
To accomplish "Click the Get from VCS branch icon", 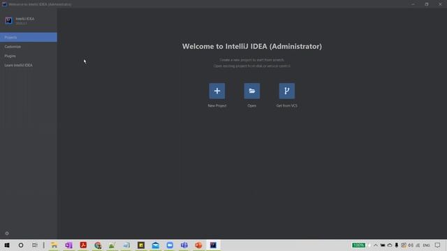I will [x=287, y=91].
